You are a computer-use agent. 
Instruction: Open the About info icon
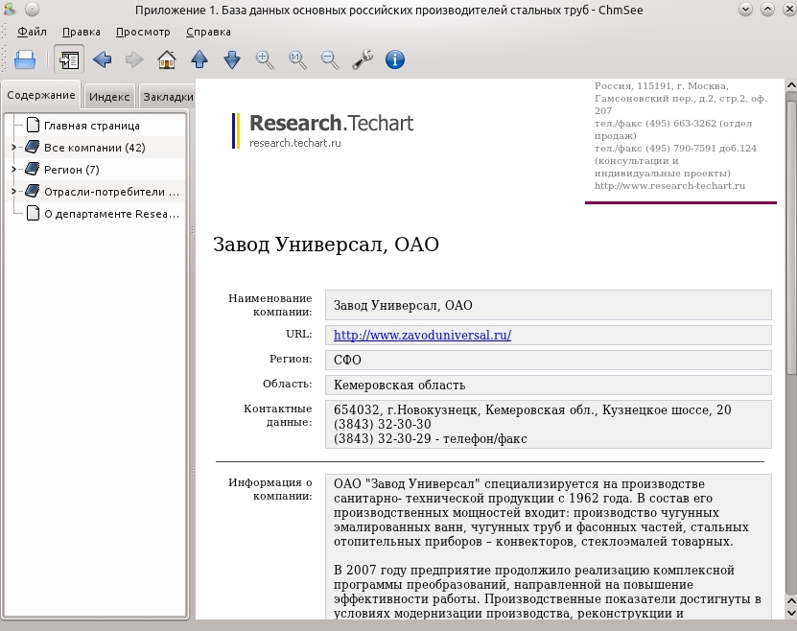(x=395, y=60)
